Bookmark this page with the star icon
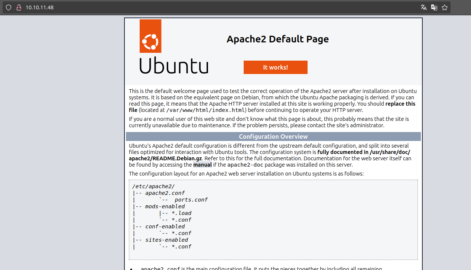This screenshot has width=471, height=270. click(x=445, y=7)
